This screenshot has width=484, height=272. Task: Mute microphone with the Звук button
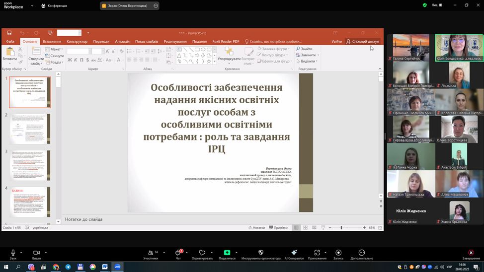[13, 253]
